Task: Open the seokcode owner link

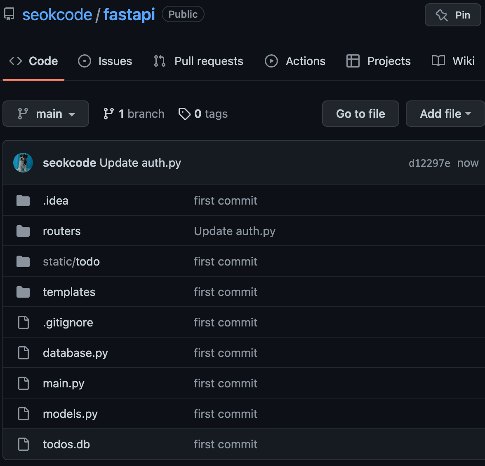Action: [x=57, y=14]
